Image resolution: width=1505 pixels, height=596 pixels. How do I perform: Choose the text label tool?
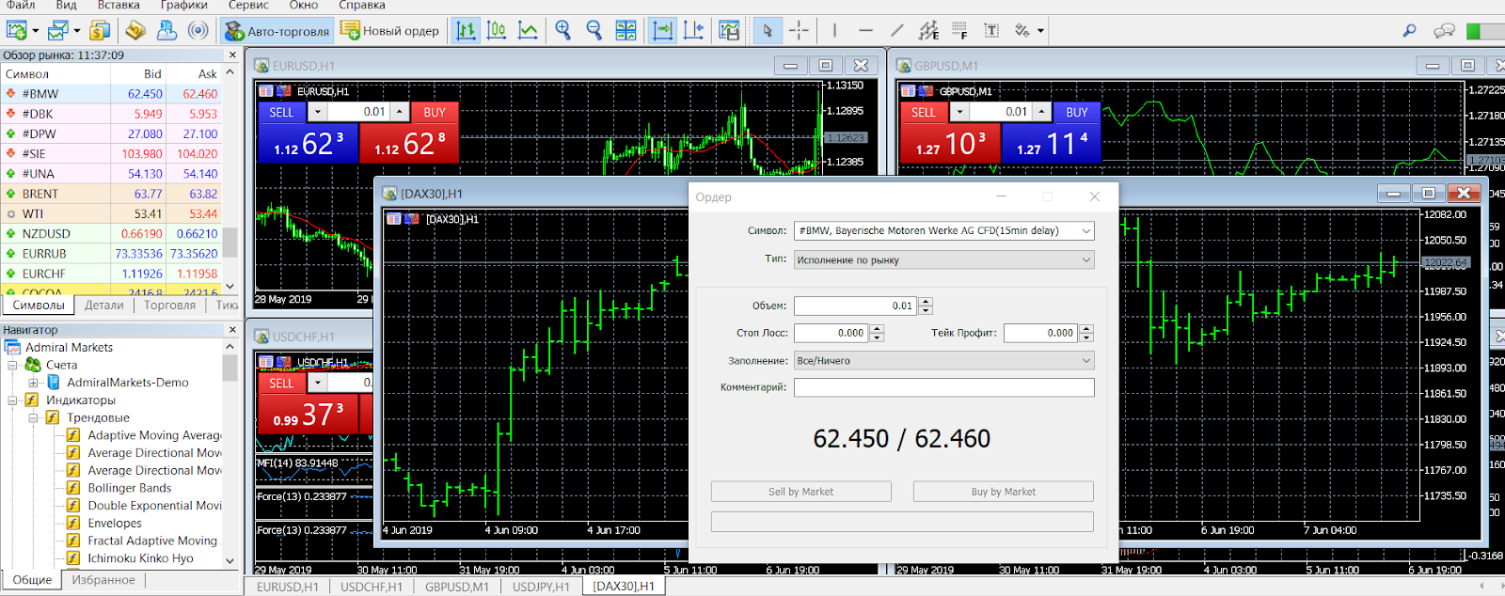pyautogui.click(x=991, y=30)
